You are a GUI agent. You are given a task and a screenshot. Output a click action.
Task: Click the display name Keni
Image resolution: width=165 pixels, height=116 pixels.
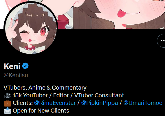pos(12,66)
